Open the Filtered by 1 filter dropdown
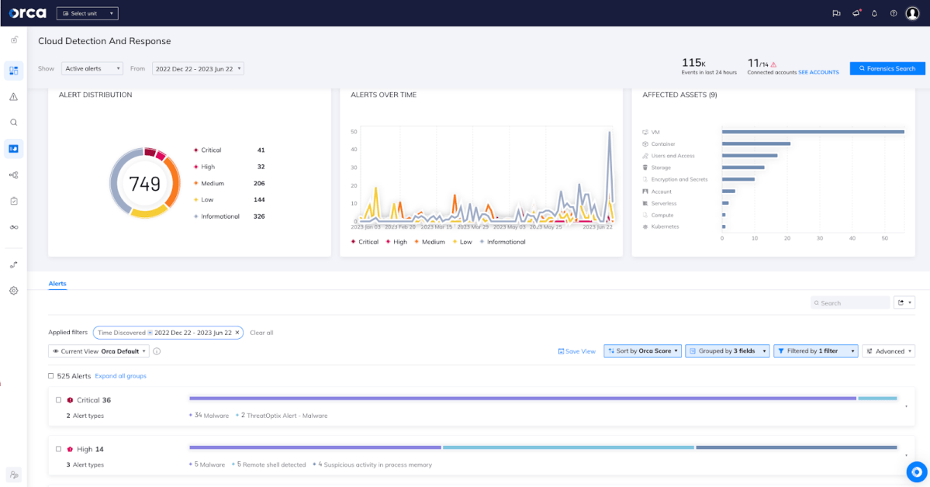930x487 pixels. 815,351
